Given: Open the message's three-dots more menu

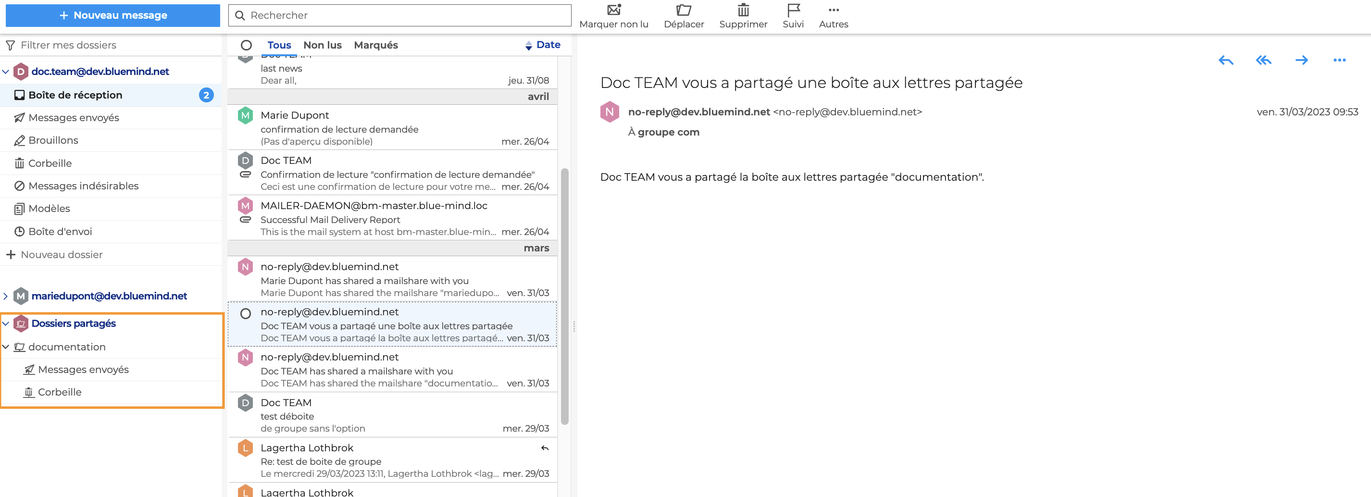Looking at the screenshot, I should click(1339, 60).
